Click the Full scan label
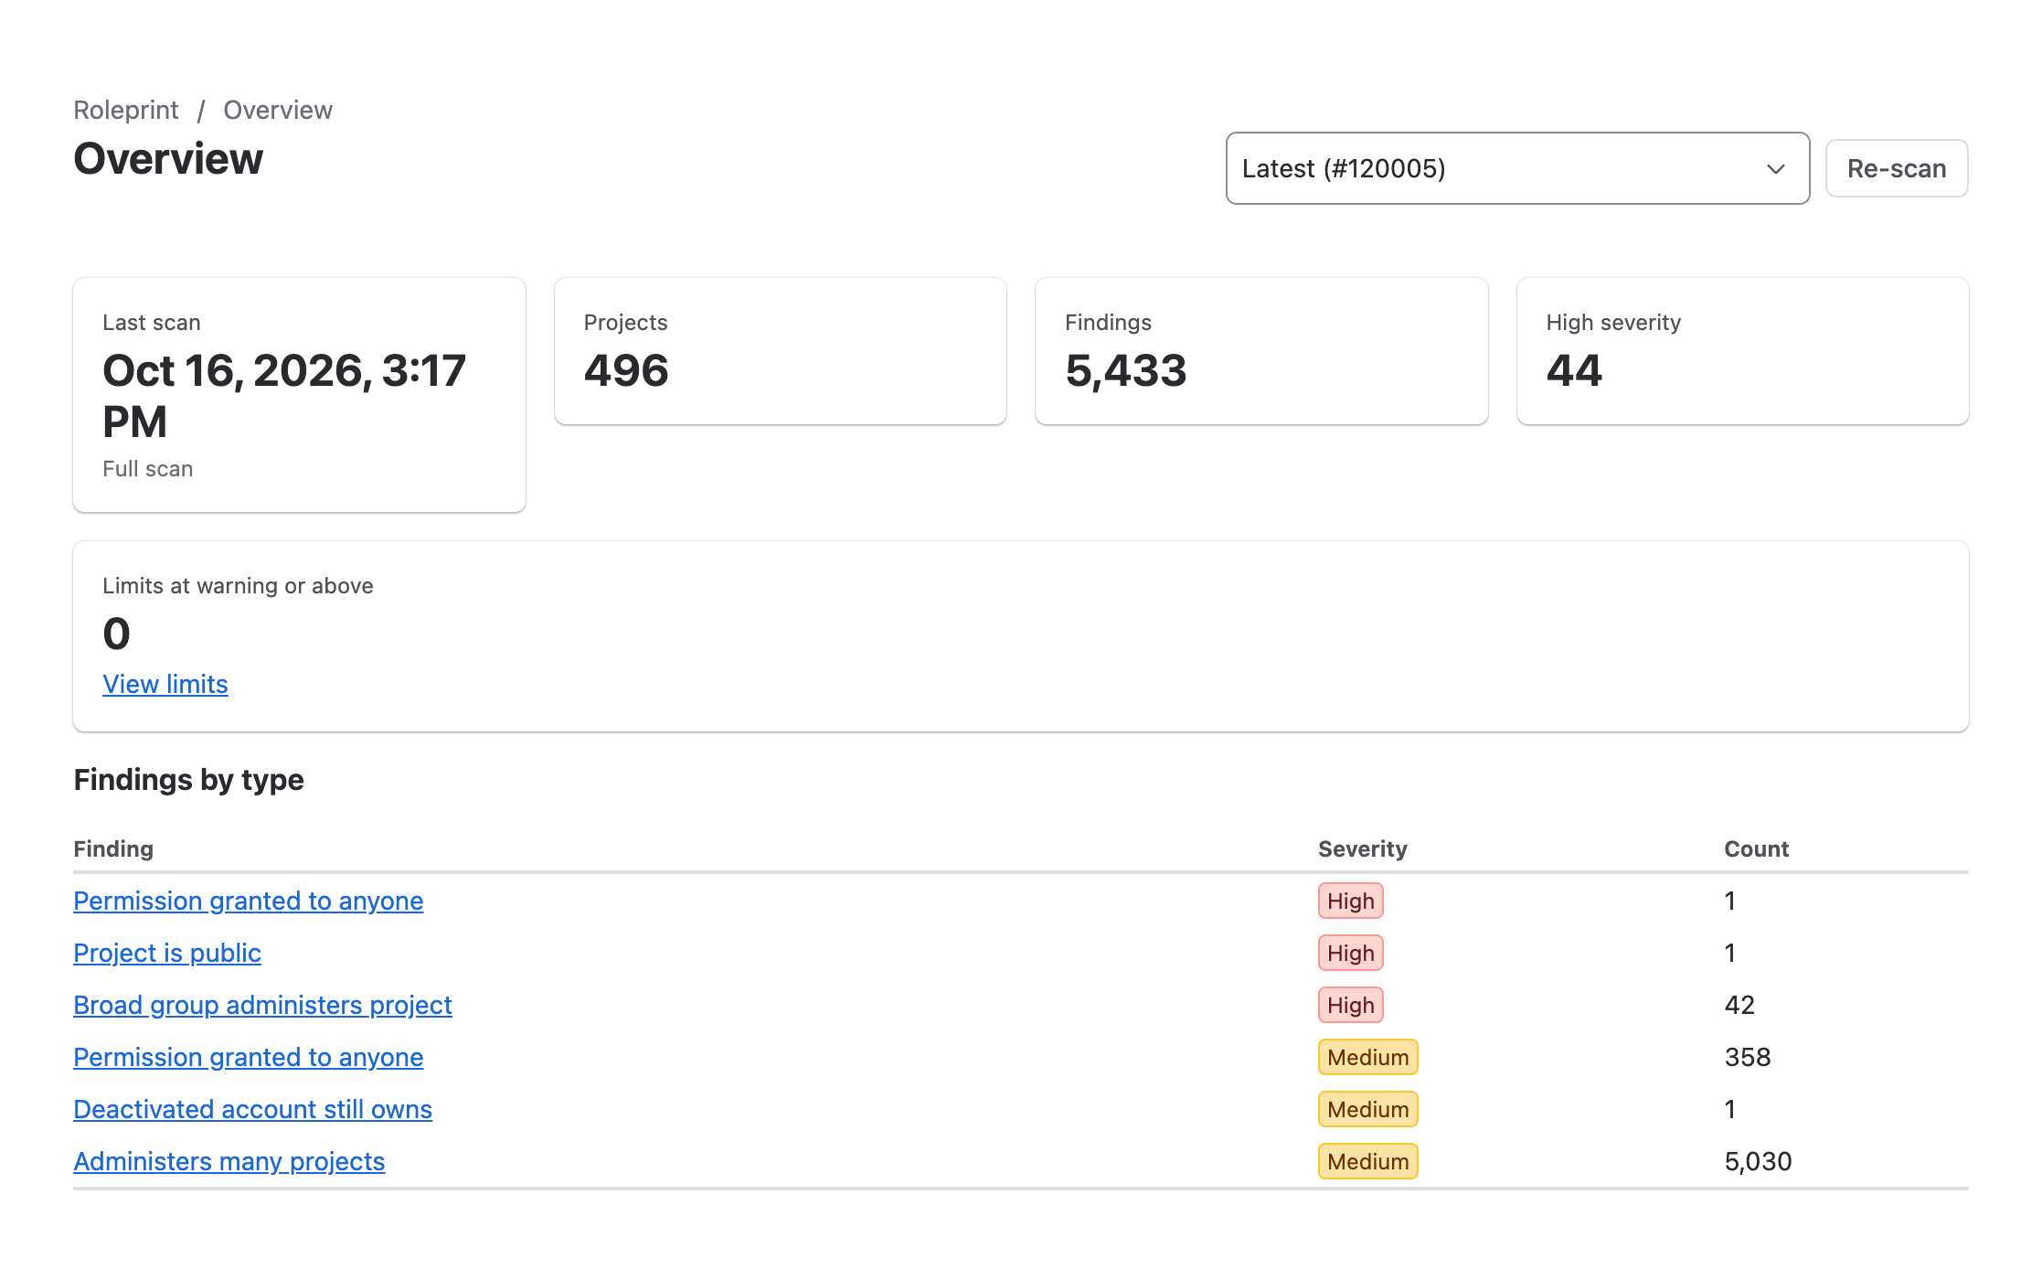2042x1280 pixels. pos(148,468)
